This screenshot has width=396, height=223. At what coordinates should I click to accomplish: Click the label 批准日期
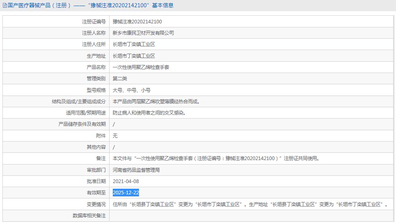click(96, 181)
